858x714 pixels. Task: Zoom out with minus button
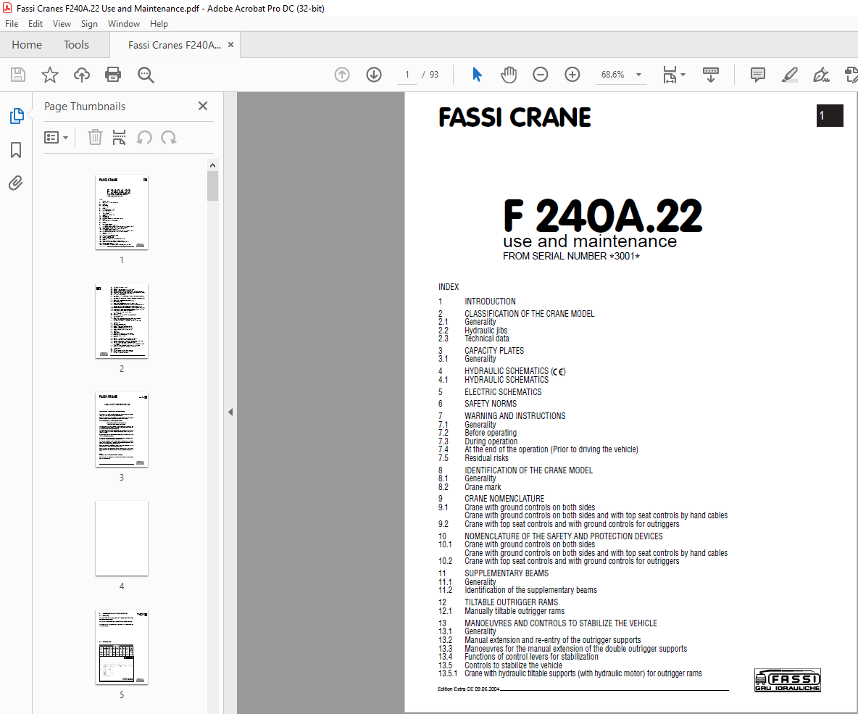click(x=540, y=75)
